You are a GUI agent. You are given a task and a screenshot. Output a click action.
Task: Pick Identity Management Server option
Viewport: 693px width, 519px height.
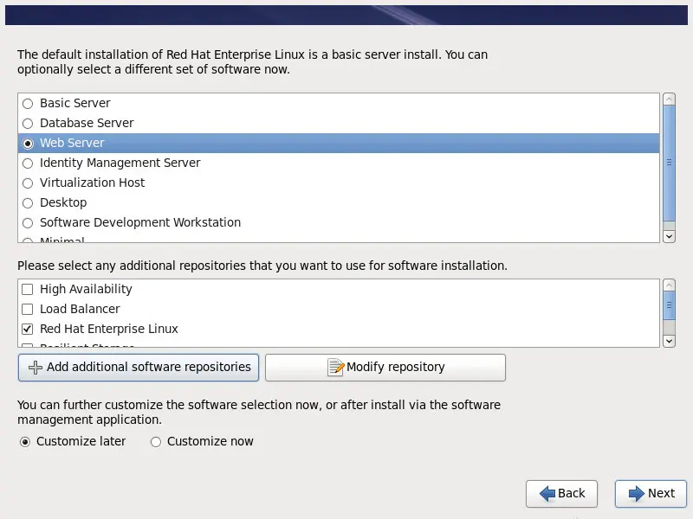pos(28,163)
